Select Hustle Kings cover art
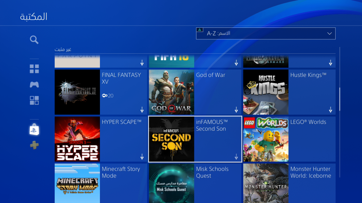 coord(266,92)
